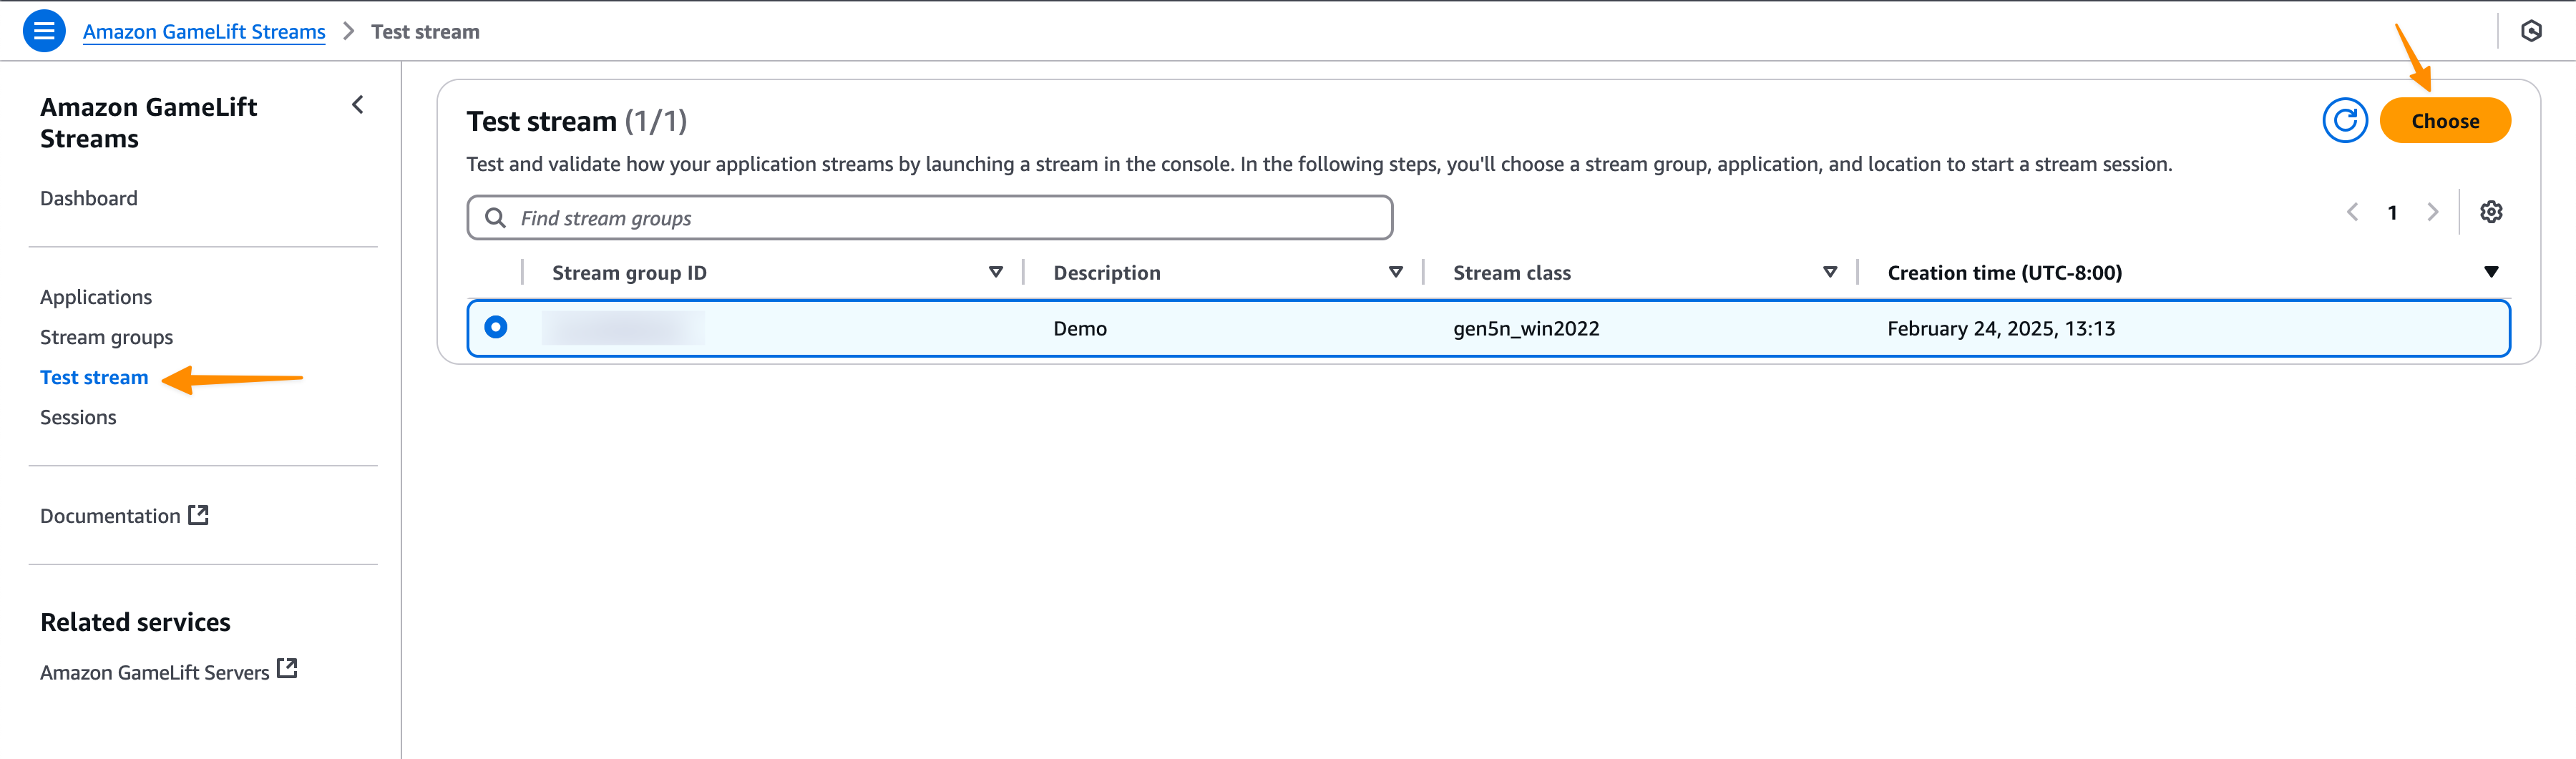Click the Creation time (UTC-8:00) column header
Viewport: 2576px width, 759px height.
[x=2005, y=273]
